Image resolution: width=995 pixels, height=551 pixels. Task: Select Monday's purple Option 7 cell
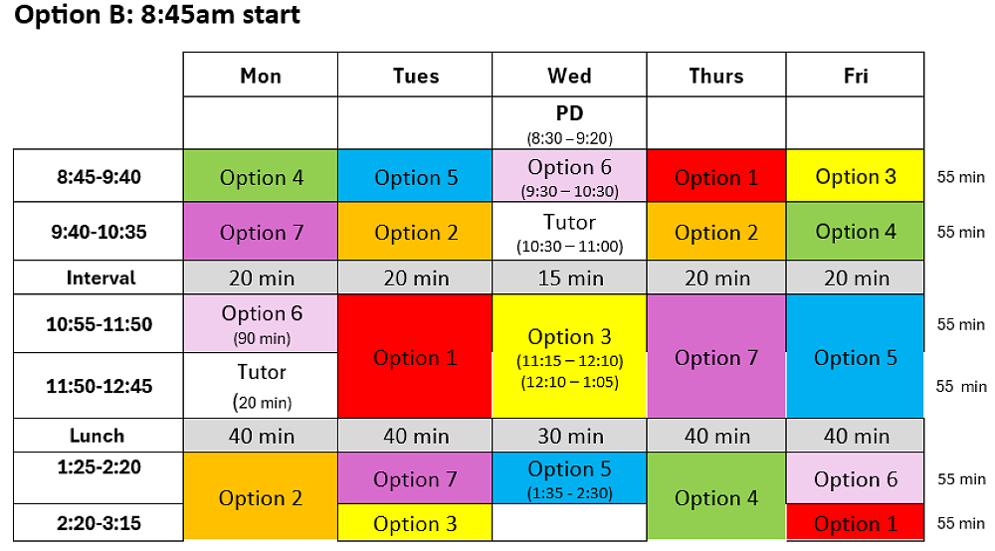pos(261,232)
